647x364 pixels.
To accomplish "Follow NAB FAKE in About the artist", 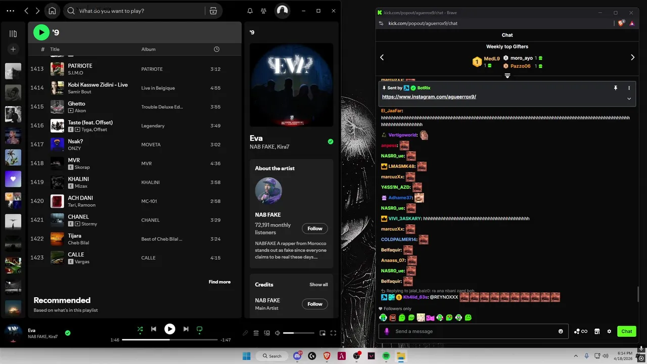I will tap(315, 229).
